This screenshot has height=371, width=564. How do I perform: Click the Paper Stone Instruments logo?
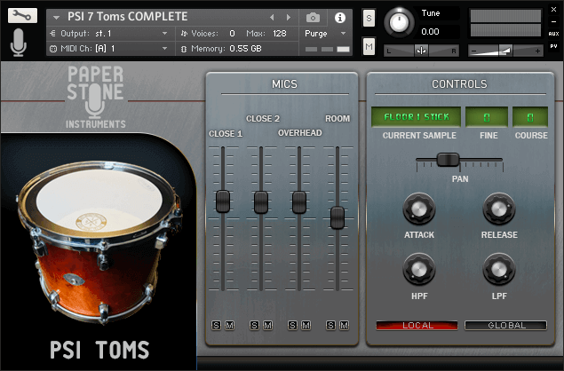click(95, 97)
